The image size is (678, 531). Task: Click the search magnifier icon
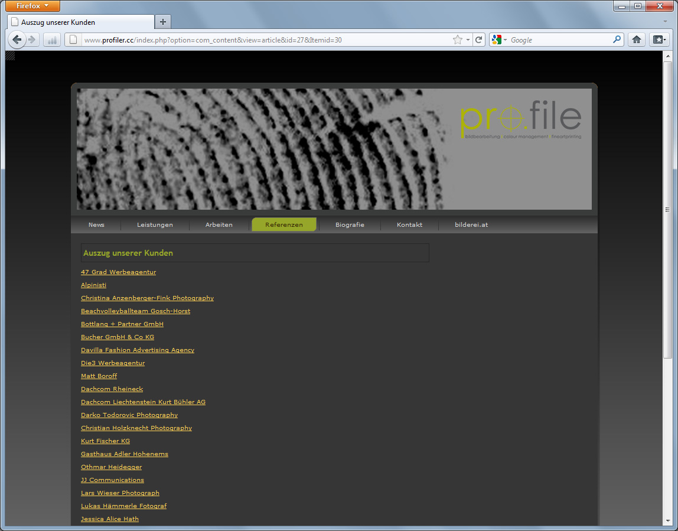[x=617, y=40]
